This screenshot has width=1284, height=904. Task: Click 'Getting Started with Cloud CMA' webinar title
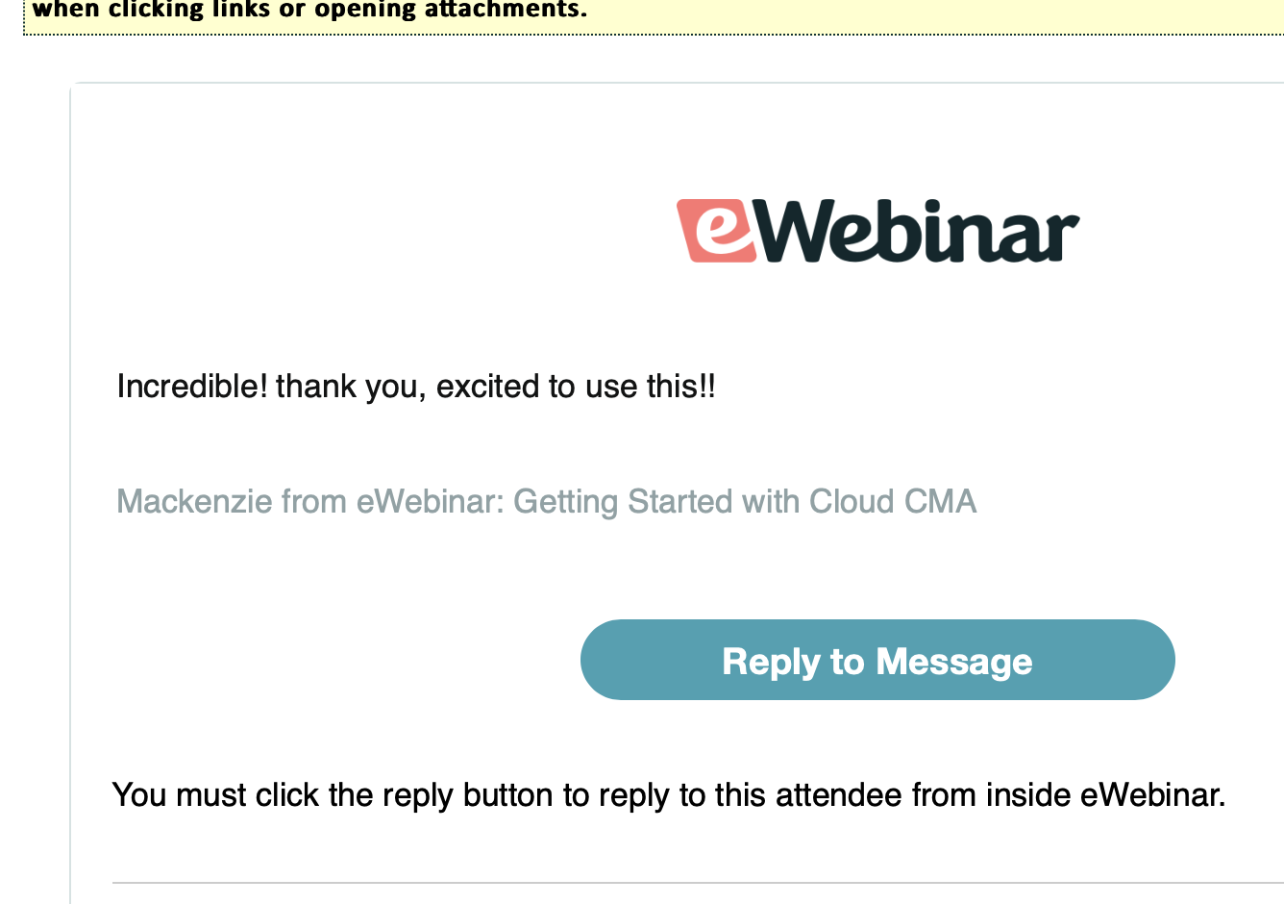pos(745,502)
